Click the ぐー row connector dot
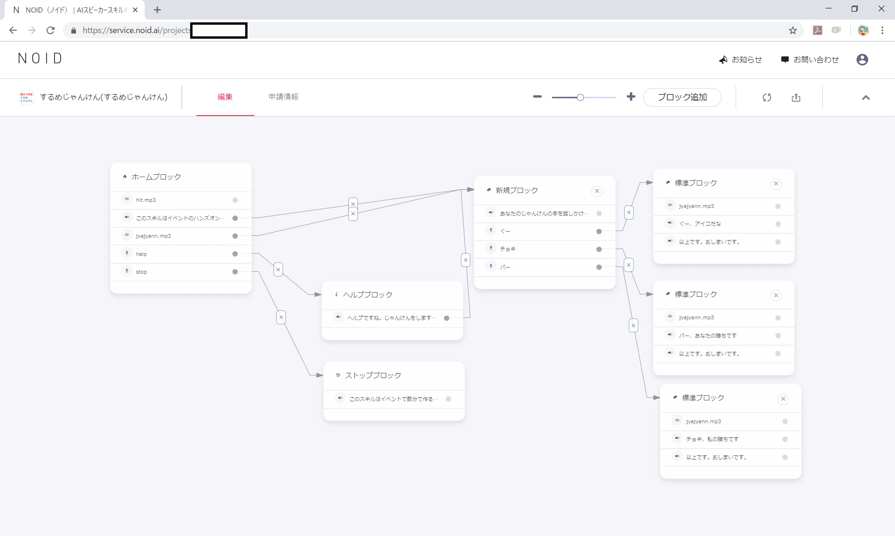 pos(599,232)
